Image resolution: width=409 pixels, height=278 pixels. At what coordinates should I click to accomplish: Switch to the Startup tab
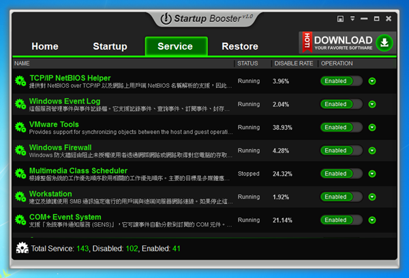110,46
